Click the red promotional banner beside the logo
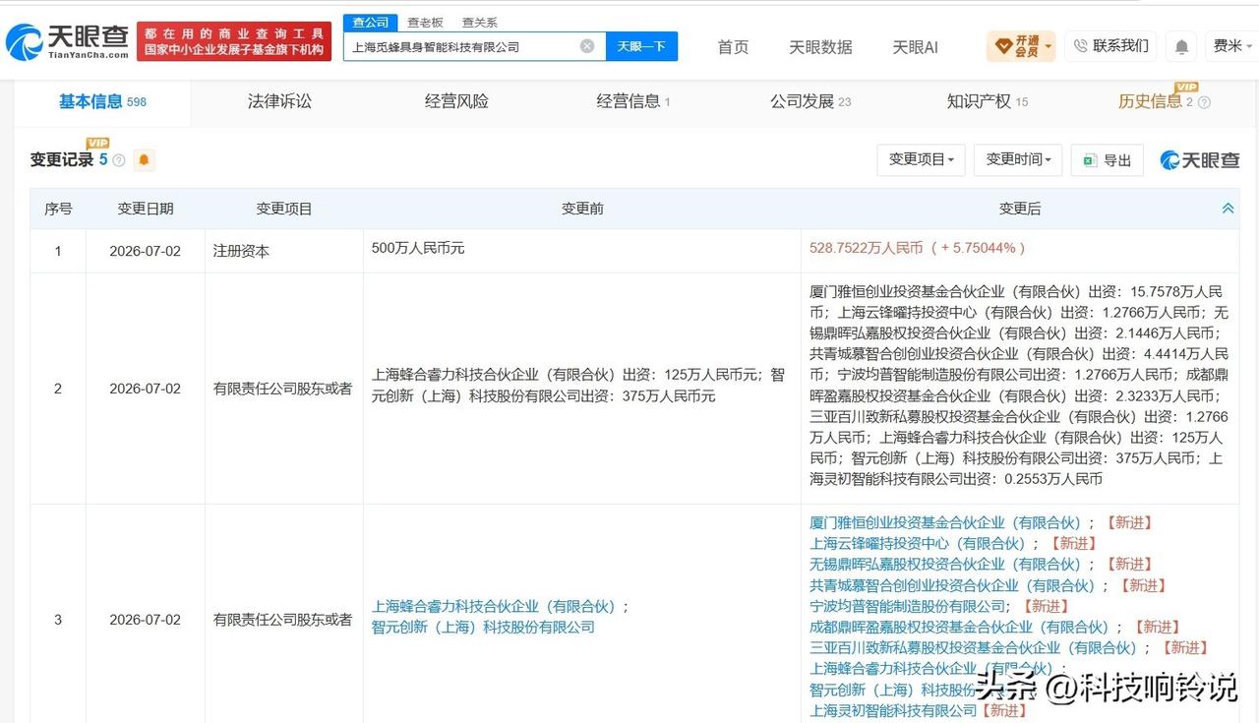 click(x=234, y=41)
